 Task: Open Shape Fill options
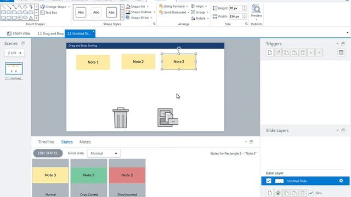point(137,7)
